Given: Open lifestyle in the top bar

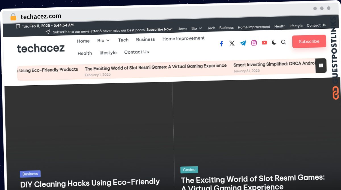Looking at the screenshot, I should (x=296, y=26).
